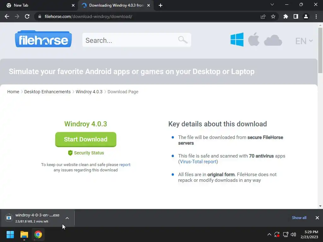This screenshot has height=242, width=323.
Task: Toggle the browser side panel
Action: tap(296, 16)
